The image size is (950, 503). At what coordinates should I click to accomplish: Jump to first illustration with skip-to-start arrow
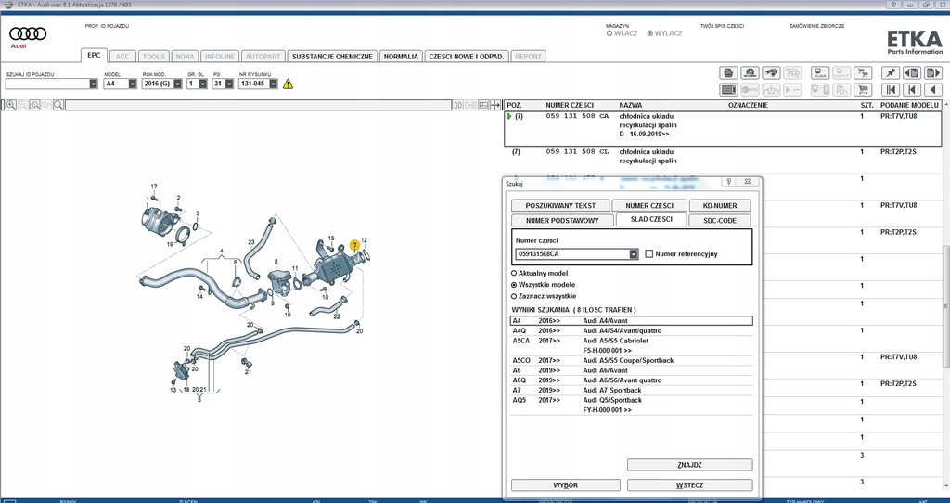[890, 90]
